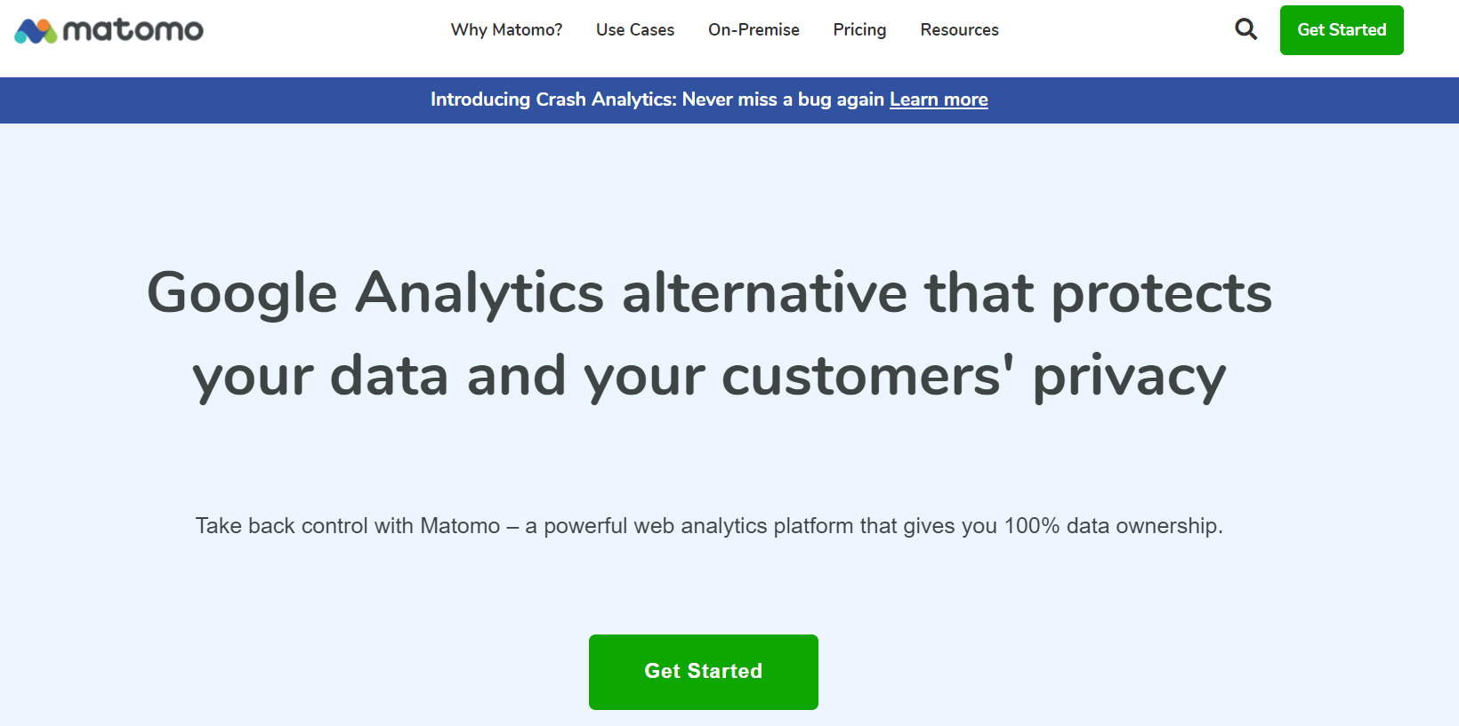The image size is (1459, 726).
Task: Expand the Use Cases menu
Action: [x=635, y=30]
